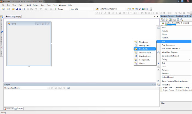Click the Properties Window toolbar icon
This screenshot has height=114, width=192.
coord(133,9)
